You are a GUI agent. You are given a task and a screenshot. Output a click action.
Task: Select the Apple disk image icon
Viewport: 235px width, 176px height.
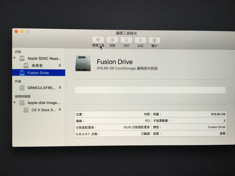(22, 103)
